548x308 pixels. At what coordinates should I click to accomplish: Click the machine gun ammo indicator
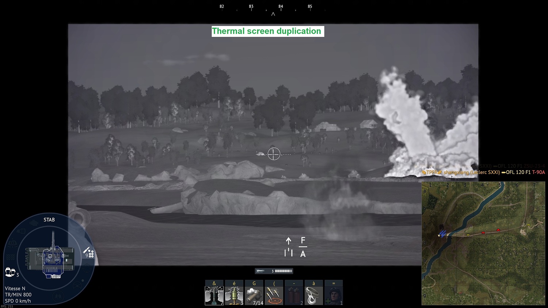pos(274,271)
